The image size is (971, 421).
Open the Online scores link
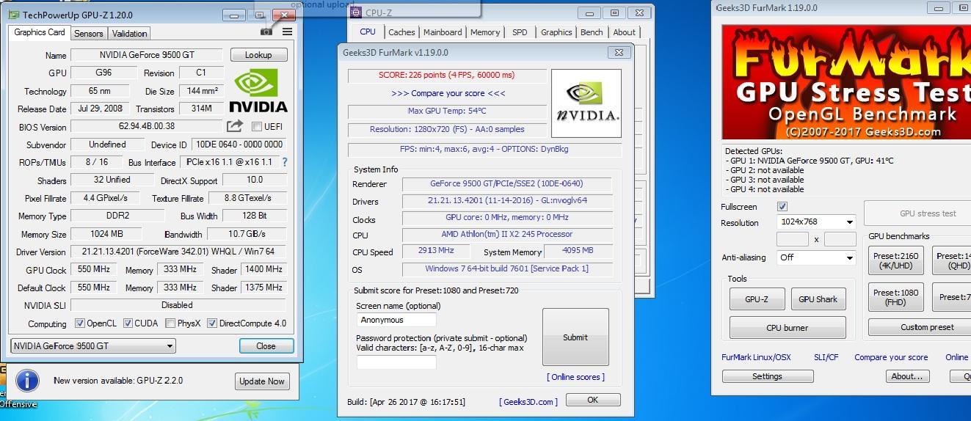[x=575, y=377]
